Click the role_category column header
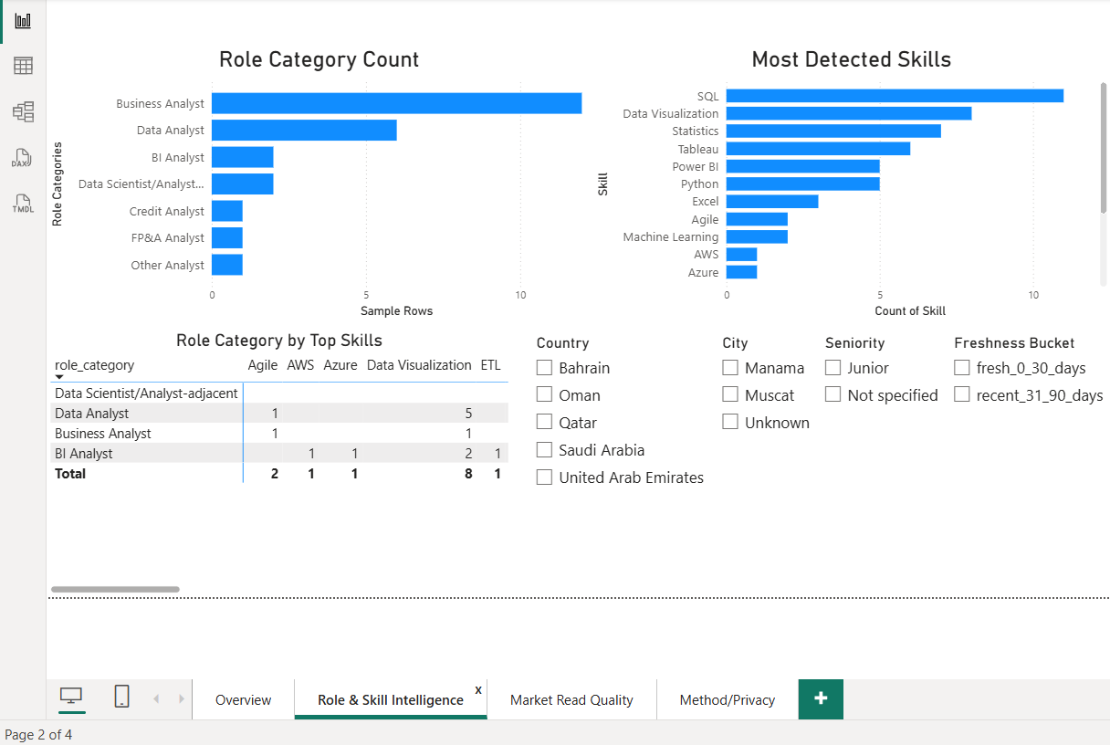 (95, 365)
